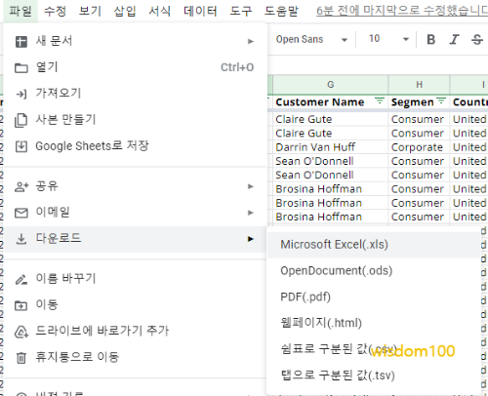488x396 pixels.
Task: Click the trash can icon
Action: point(21,358)
